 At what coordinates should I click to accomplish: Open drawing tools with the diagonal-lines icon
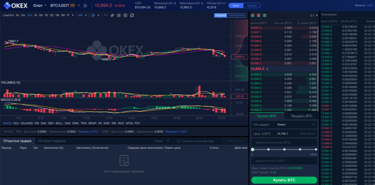(112, 15)
